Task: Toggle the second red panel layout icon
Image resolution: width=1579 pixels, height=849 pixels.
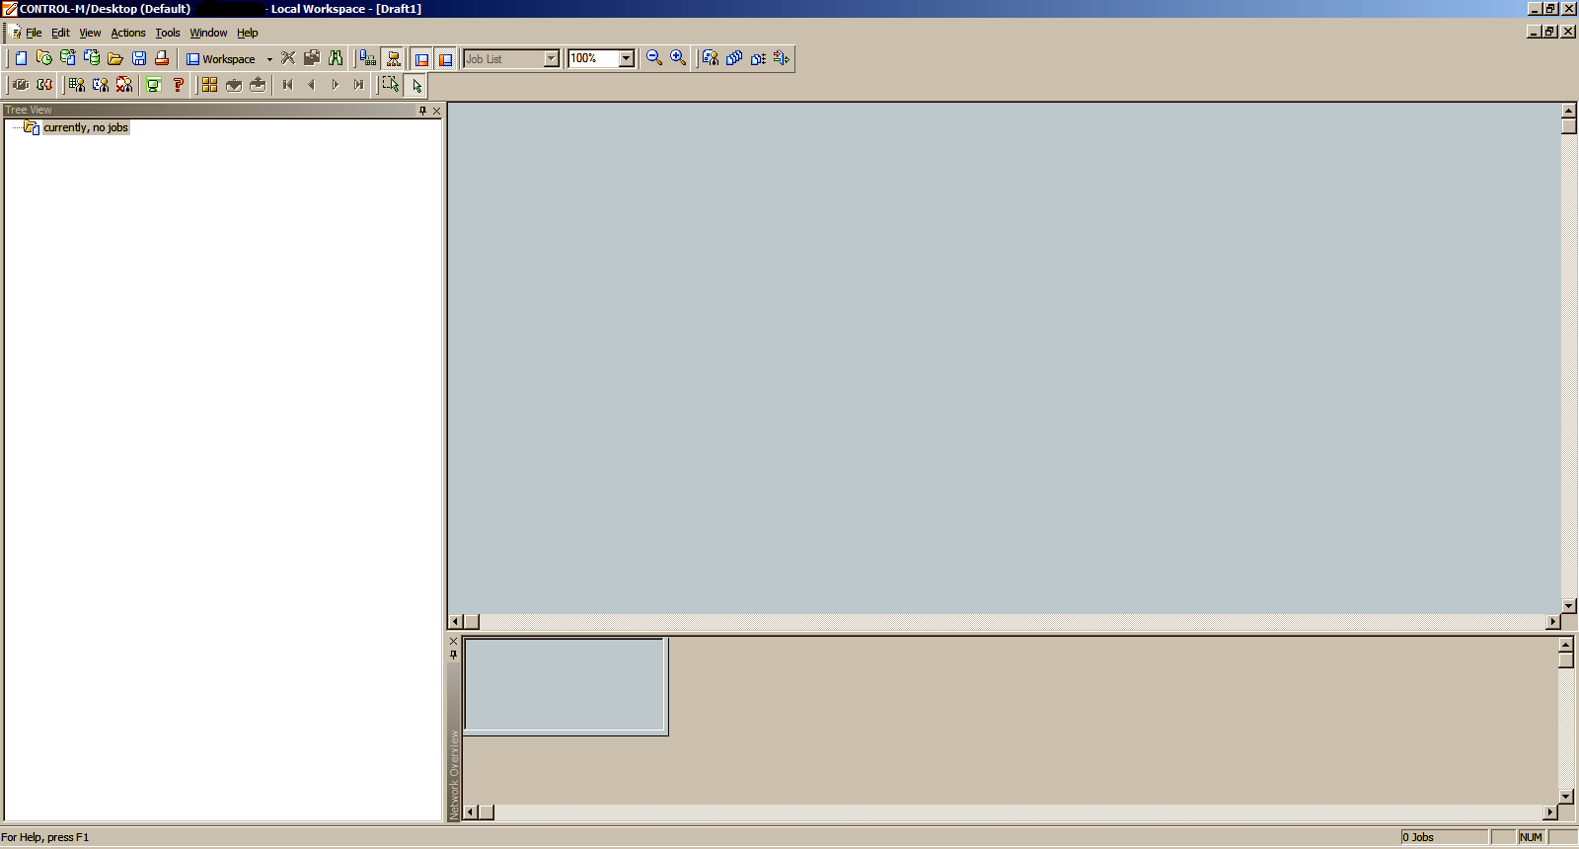Action: (445, 59)
